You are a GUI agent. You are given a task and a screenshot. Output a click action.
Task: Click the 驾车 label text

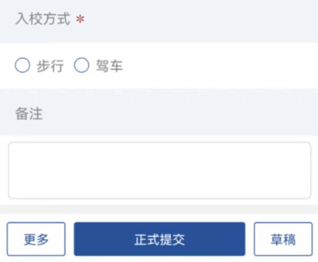[x=109, y=66]
